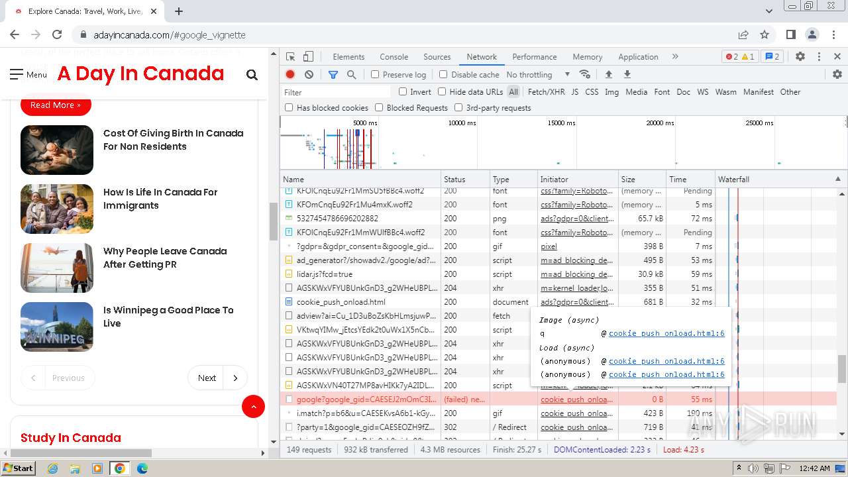Screen dimensions: 848x477
Task: Open the Chrome profile avatar icon
Action: click(812, 35)
